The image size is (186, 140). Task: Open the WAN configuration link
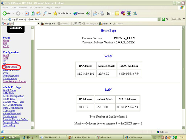(6, 55)
